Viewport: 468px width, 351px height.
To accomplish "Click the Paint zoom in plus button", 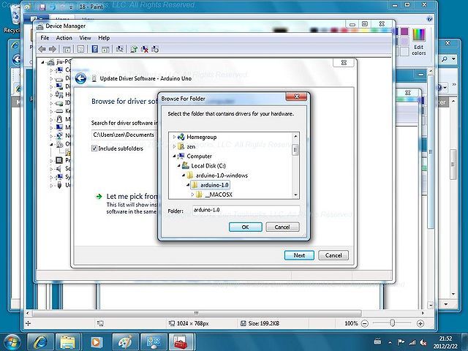I will (420, 323).
